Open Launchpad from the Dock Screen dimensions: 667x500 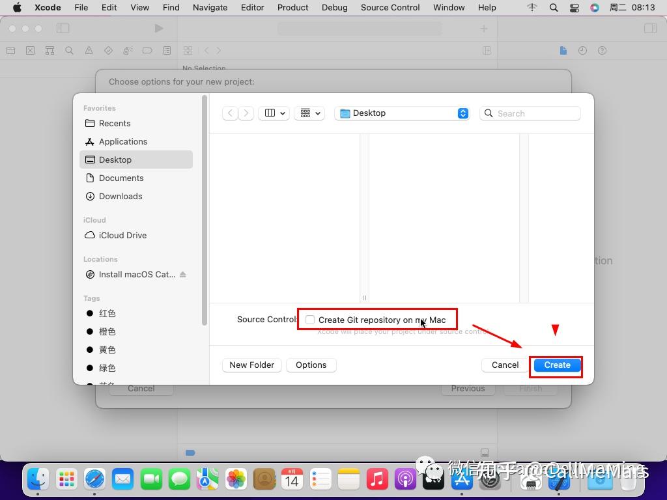66,480
